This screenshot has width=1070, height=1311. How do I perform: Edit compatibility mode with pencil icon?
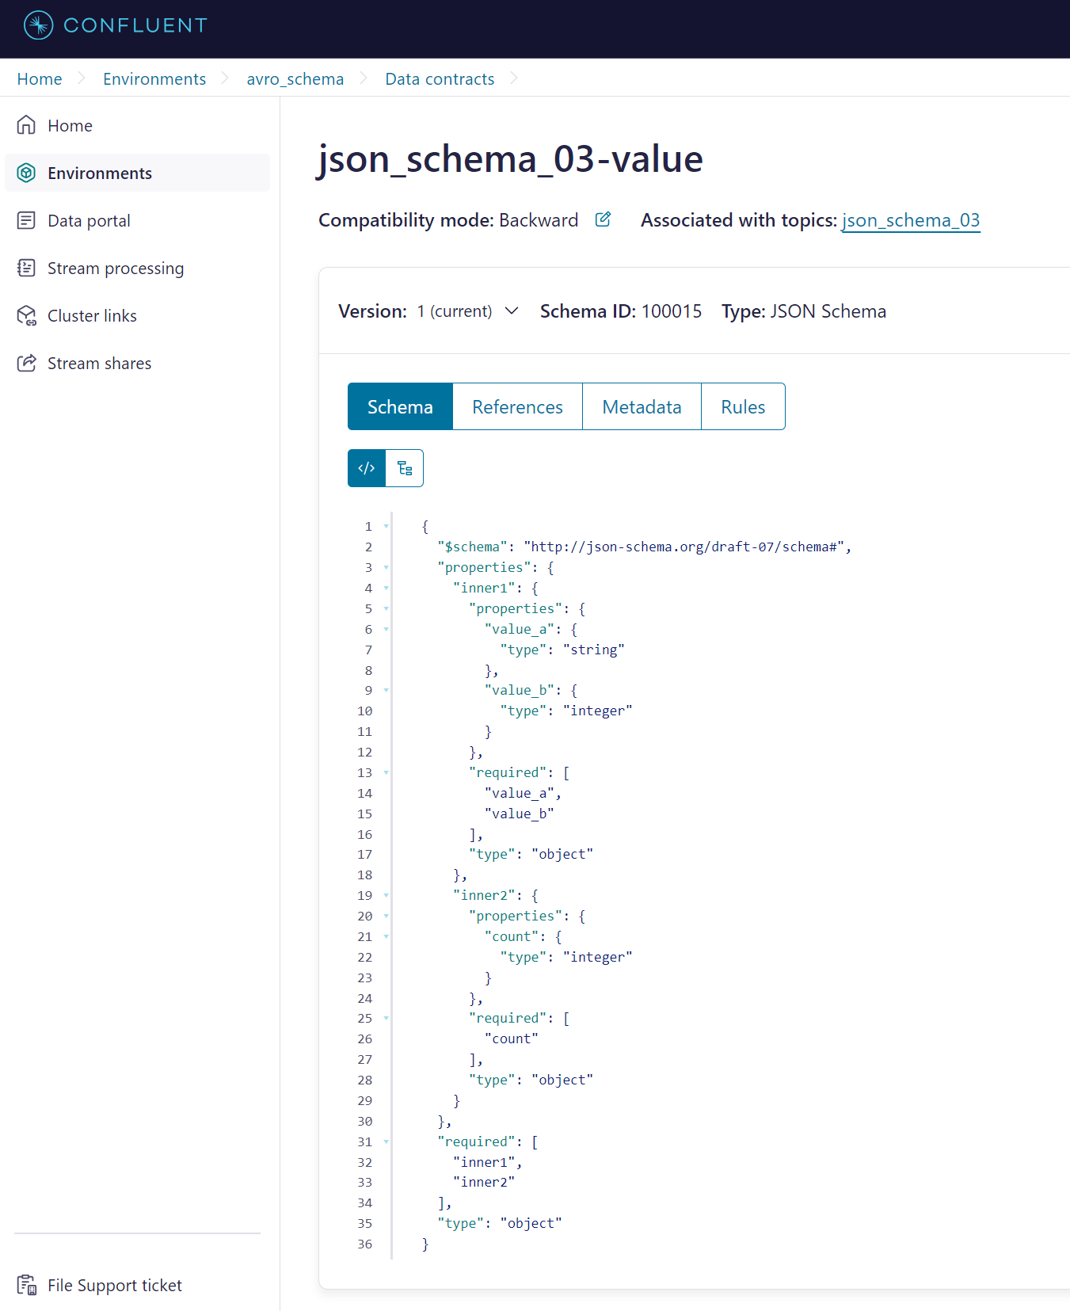pos(603,219)
